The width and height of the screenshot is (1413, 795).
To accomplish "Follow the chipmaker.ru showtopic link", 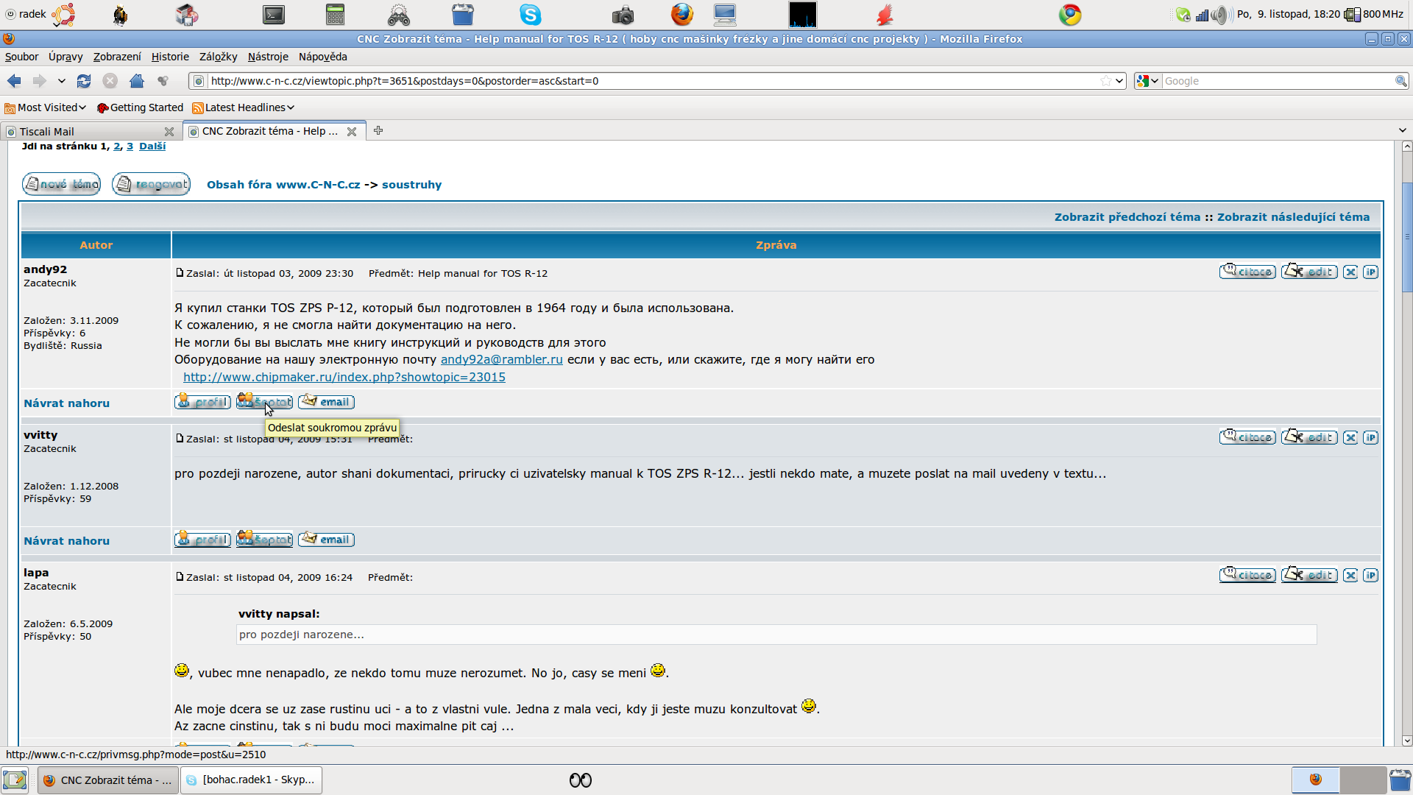I will [x=344, y=377].
